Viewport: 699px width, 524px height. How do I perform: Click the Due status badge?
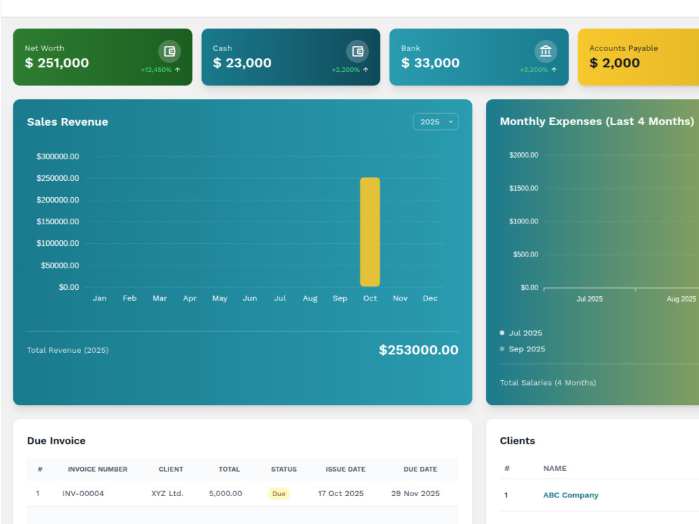(x=279, y=494)
